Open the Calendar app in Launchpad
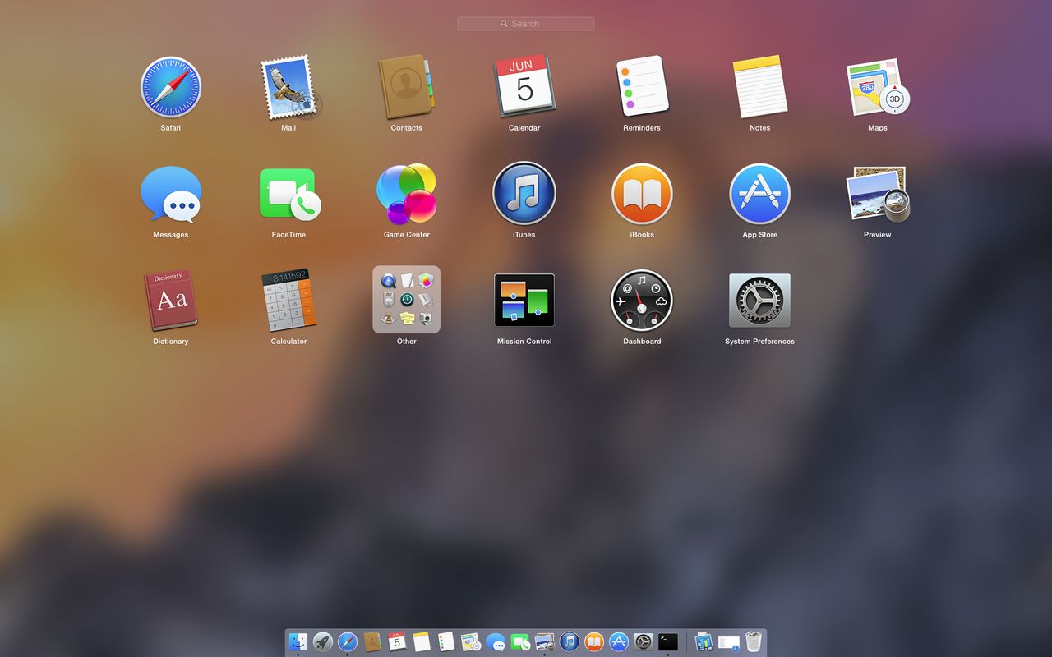The height and width of the screenshot is (657, 1052). pos(524,87)
